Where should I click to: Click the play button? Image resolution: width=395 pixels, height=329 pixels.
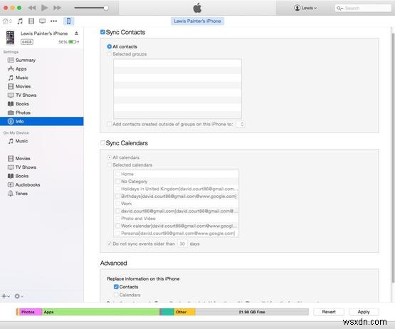[44, 8]
